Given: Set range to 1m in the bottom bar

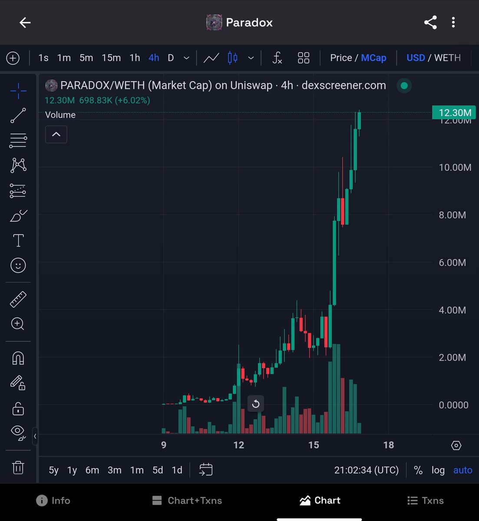Looking at the screenshot, I should pyautogui.click(x=137, y=470).
